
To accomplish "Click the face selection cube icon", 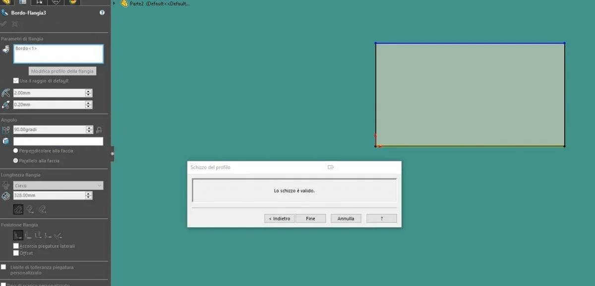I will click(6, 142).
